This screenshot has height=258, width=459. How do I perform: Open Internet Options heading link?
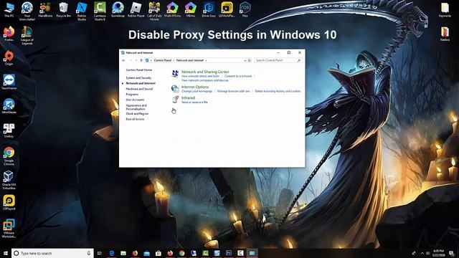(195, 87)
